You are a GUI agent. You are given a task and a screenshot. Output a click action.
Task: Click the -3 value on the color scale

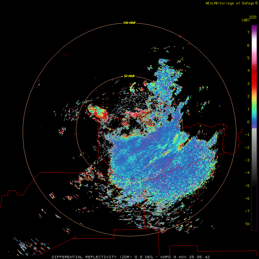[247, 160]
